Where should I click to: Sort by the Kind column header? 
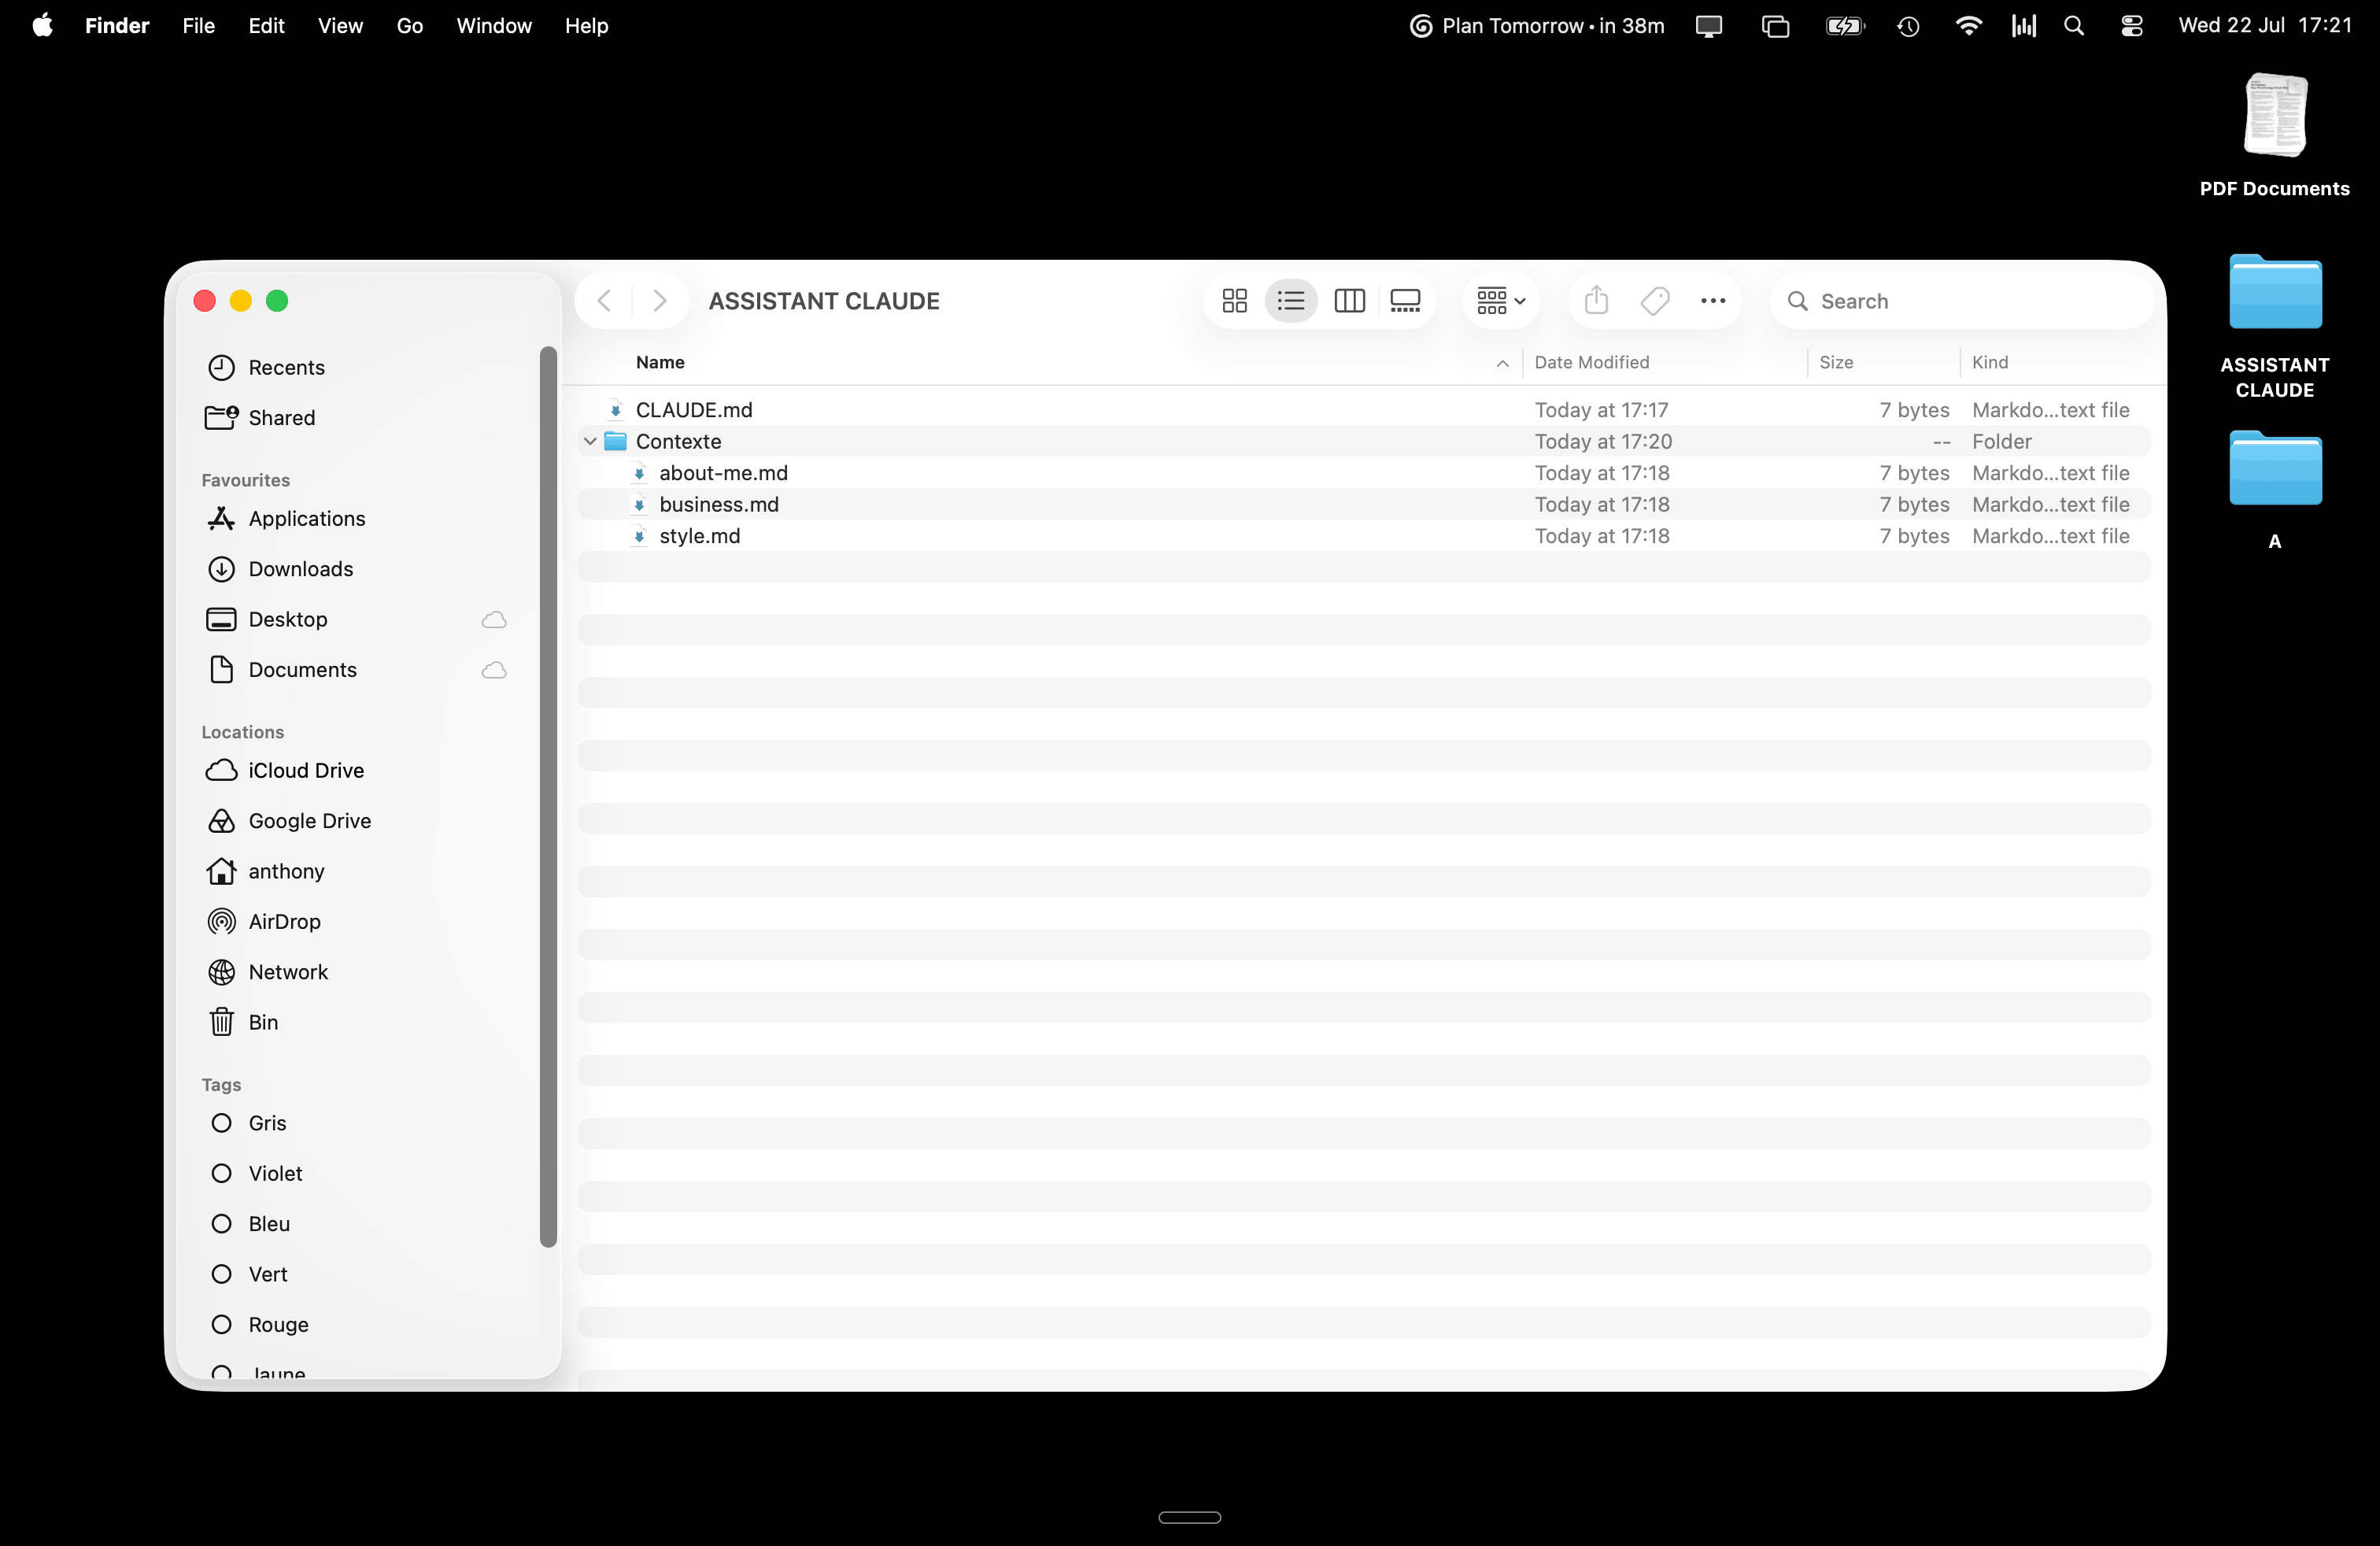(2060, 362)
